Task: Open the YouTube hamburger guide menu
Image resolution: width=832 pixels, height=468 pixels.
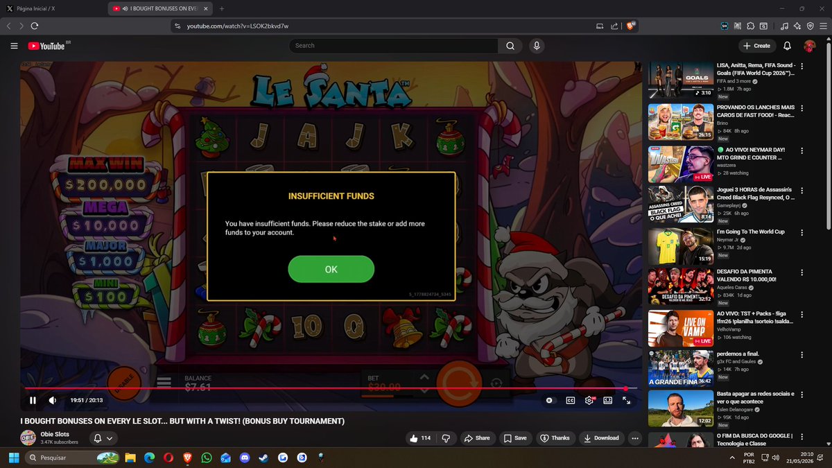Action: coord(14,46)
